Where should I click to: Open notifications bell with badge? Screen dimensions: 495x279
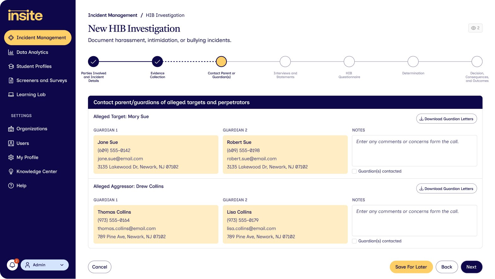[x=13, y=265]
